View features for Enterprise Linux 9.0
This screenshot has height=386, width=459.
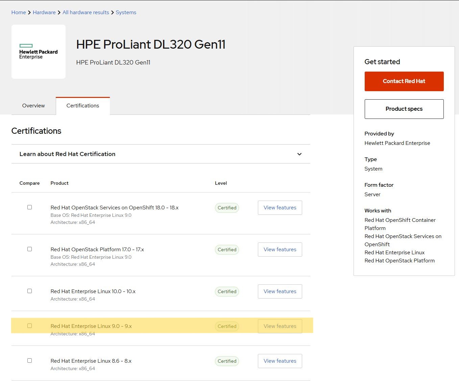point(280,326)
